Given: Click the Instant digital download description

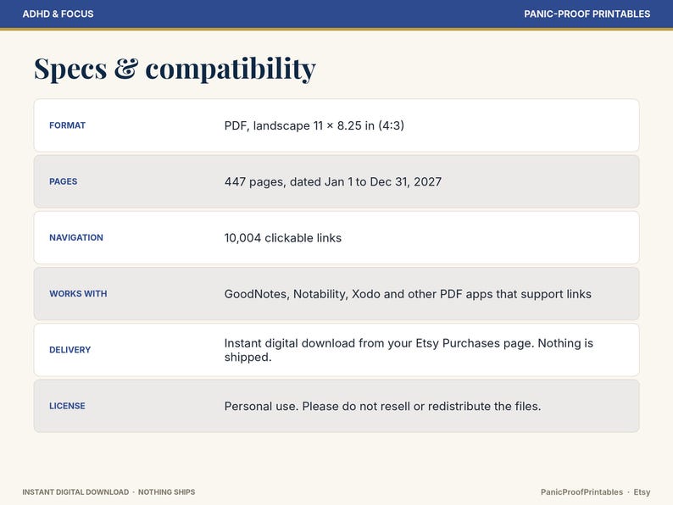Looking at the screenshot, I should pyautogui.click(x=409, y=350).
